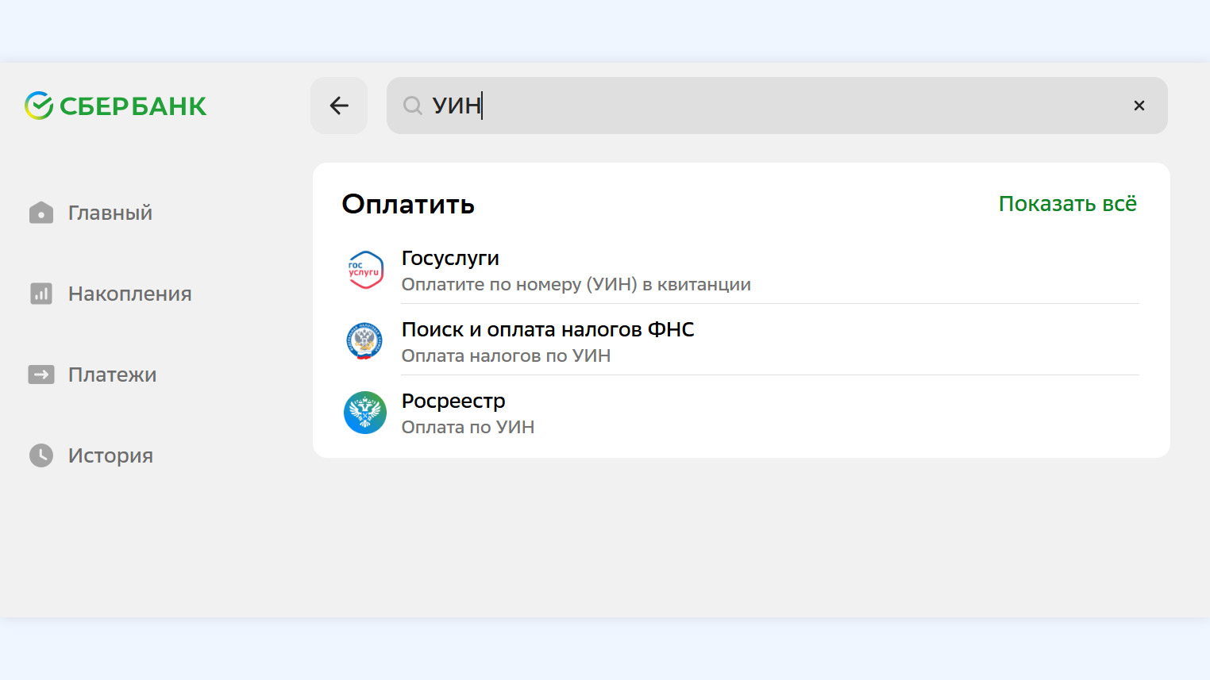
Task: Click the Показать всё link
Action: [x=1068, y=204]
